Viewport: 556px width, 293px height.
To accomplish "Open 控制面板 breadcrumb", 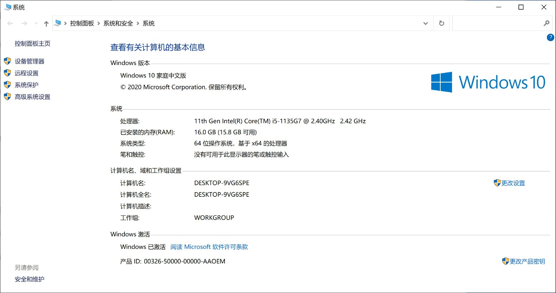I will [x=82, y=23].
